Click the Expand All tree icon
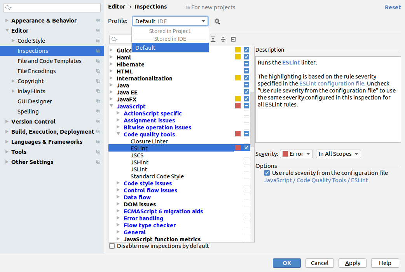405x272 pixels. tap(213, 39)
